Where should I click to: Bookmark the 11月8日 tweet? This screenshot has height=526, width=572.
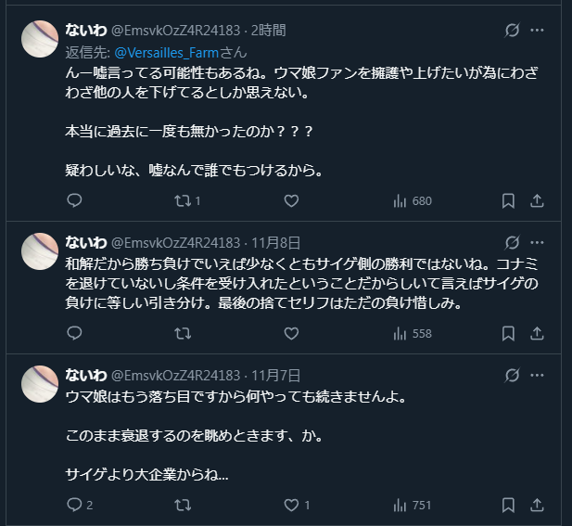click(x=508, y=333)
